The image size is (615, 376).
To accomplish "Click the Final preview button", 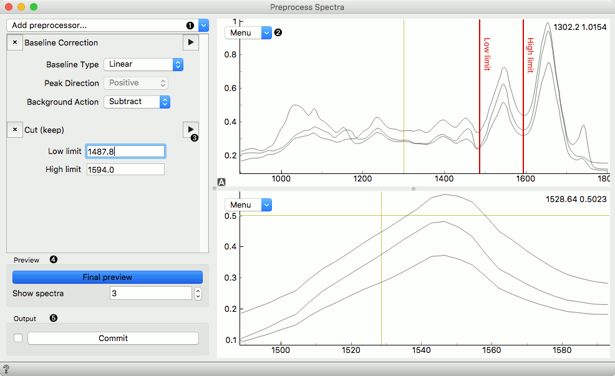I will (107, 277).
